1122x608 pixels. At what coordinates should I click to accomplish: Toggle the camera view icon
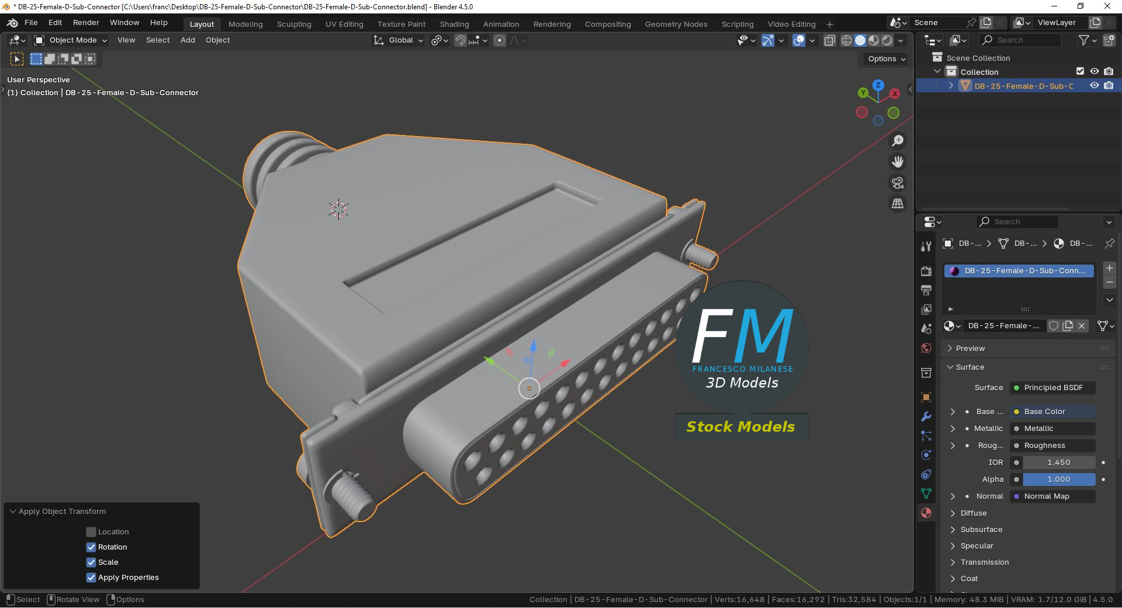898,183
